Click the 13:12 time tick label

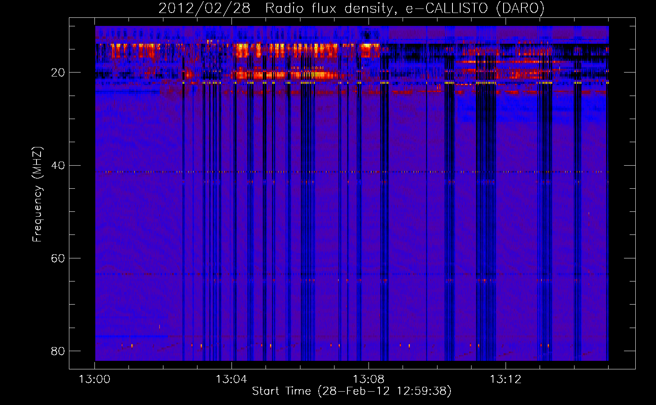click(x=506, y=379)
